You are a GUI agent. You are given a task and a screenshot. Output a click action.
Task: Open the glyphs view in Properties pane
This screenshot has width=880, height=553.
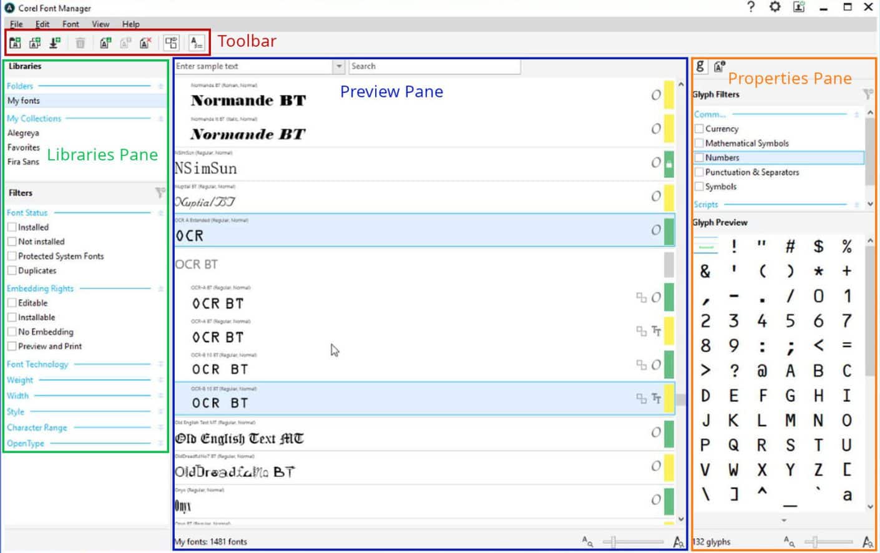[x=702, y=66]
